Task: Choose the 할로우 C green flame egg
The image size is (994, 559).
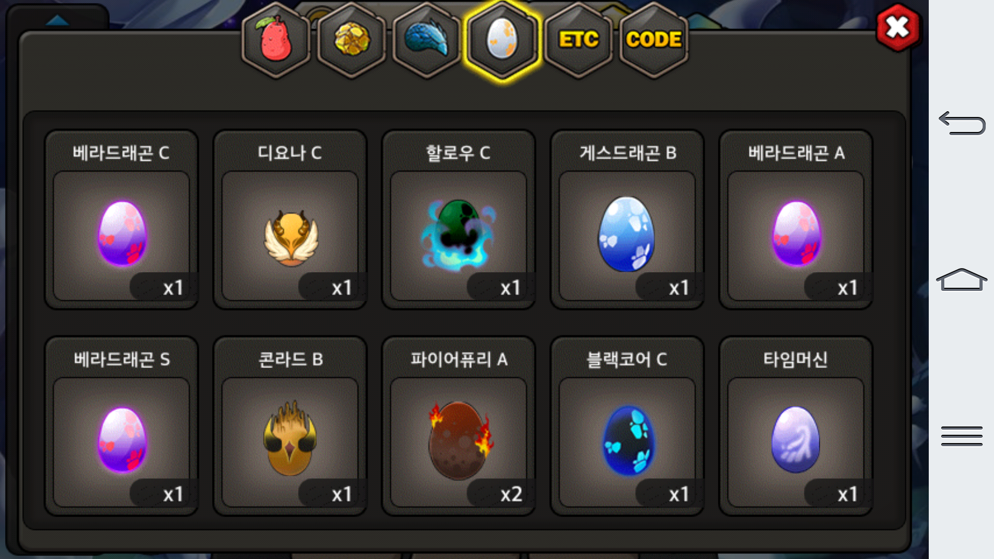Action: tap(459, 219)
